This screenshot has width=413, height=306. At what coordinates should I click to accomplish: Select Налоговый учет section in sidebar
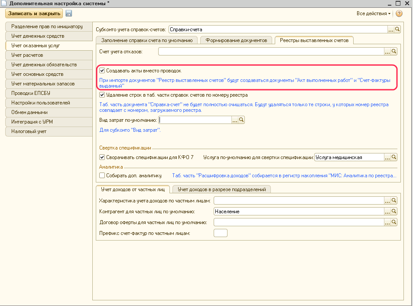pyautogui.click(x=29, y=131)
